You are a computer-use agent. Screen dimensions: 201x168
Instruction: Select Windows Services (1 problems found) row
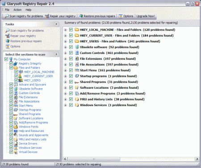point(108,105)
